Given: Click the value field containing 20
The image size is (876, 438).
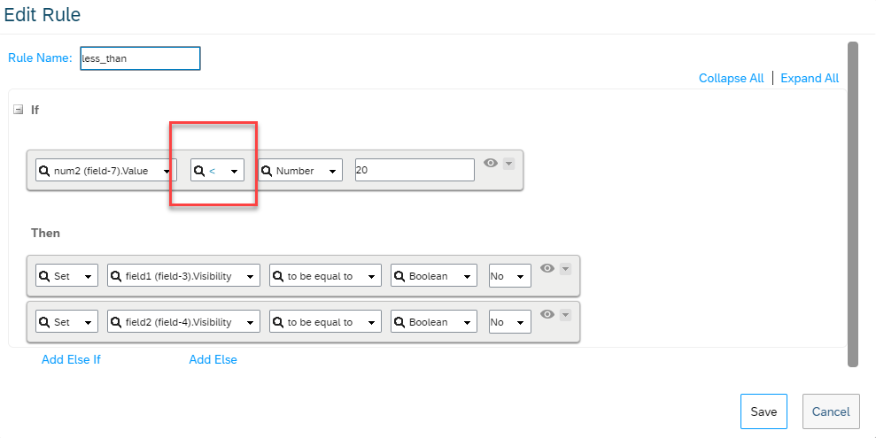Looking at the screenshot, I should pyautogui.click(x=415, y=170).
